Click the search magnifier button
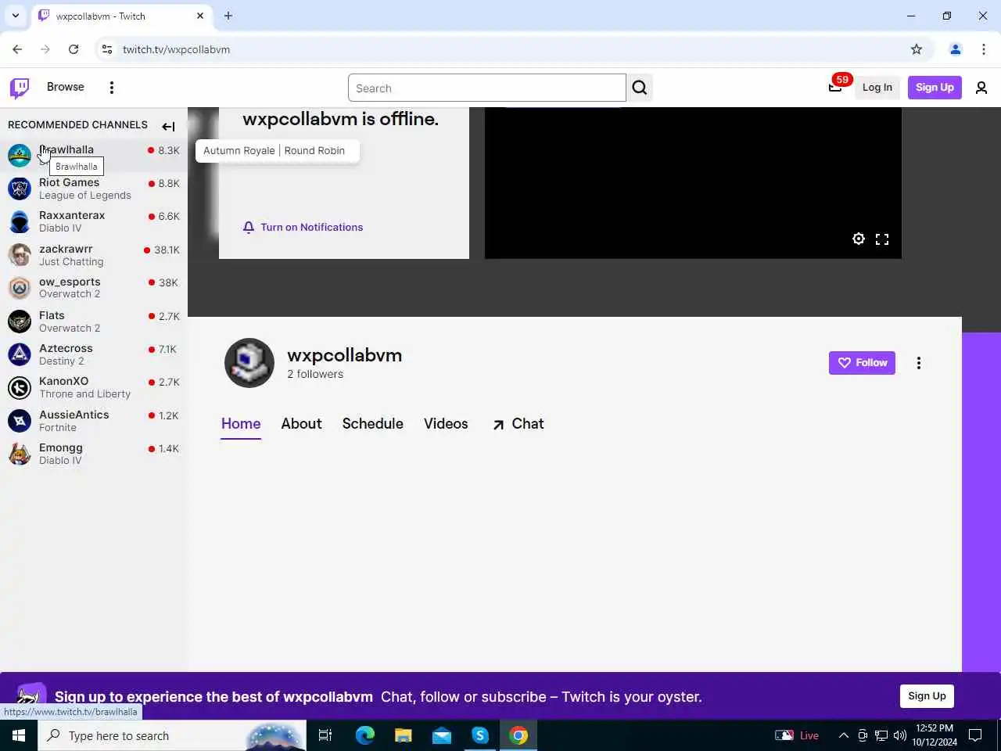This screenshot has width=1001, height=751. tap(640, 88)
